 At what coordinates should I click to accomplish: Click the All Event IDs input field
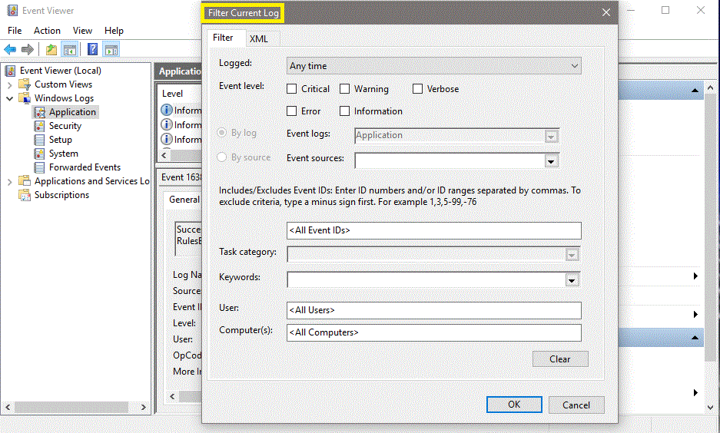(x=433, y=231)
